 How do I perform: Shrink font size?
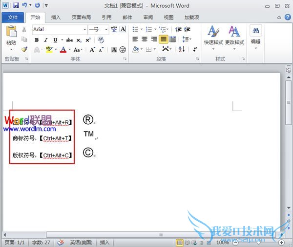pyautogui.click(x=101, y=50)
